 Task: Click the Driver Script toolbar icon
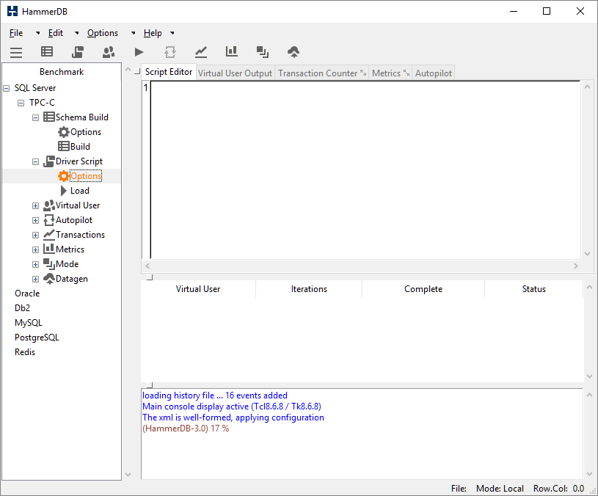click(78, 52)
